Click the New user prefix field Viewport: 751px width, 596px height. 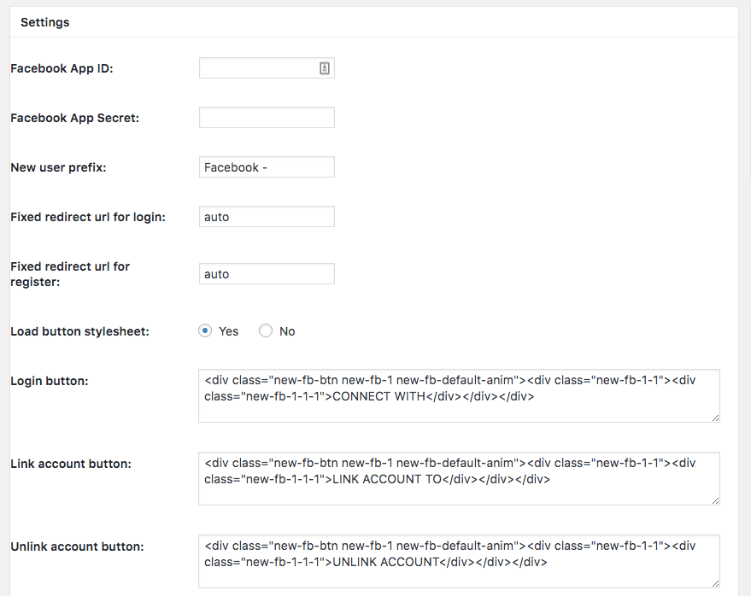pos(267,167)
